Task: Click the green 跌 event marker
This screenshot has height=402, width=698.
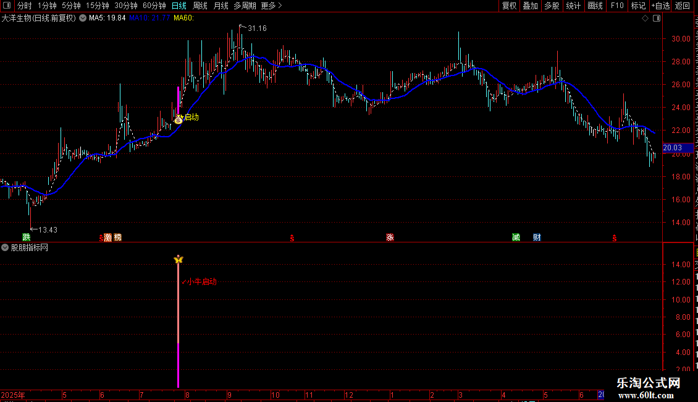Action: click(x=27, y=237)
